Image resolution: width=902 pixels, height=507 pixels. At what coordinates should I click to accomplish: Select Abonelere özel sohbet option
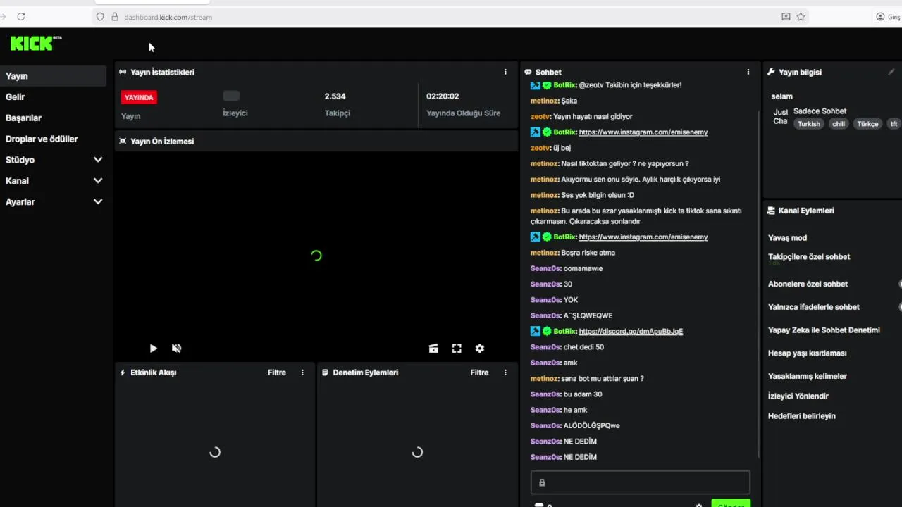(808, 284)
